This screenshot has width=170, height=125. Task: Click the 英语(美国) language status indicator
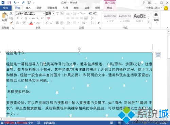tap(49, 123)
